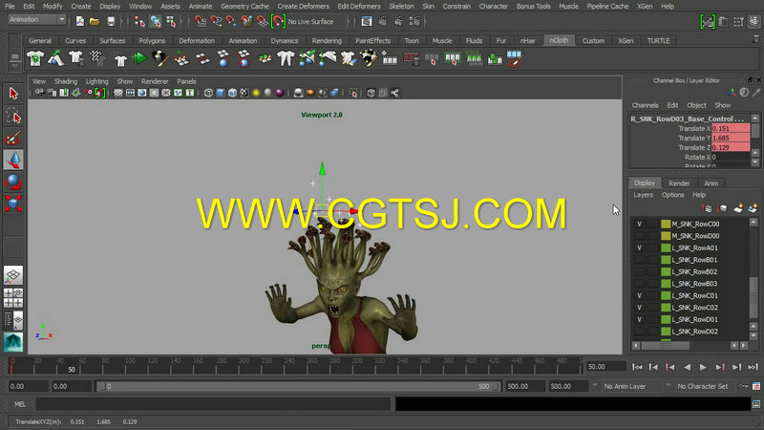Click the Create nCloth shirt icon
The image size is (764, 430).
[x=35, y=58]
